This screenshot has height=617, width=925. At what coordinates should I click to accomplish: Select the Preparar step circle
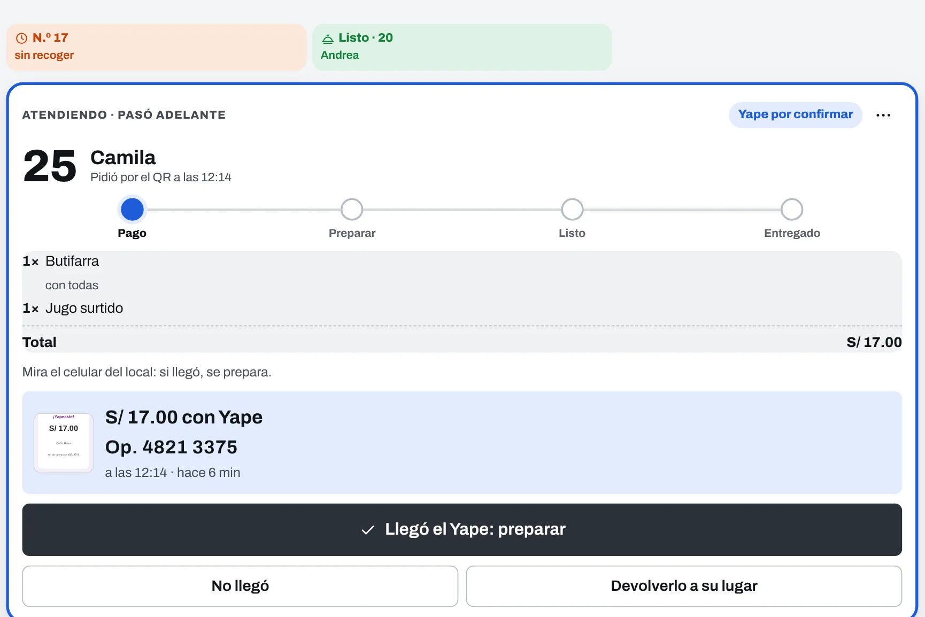pyautogui.click(x=352, y=209)
